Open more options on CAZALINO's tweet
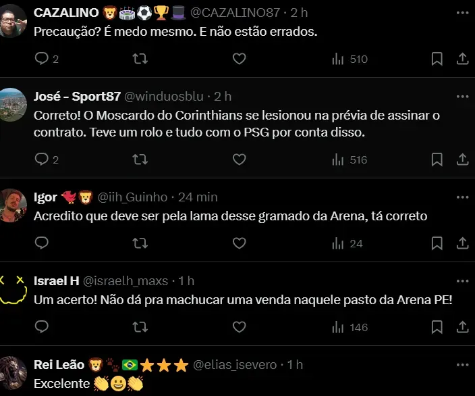 point(462,12)
